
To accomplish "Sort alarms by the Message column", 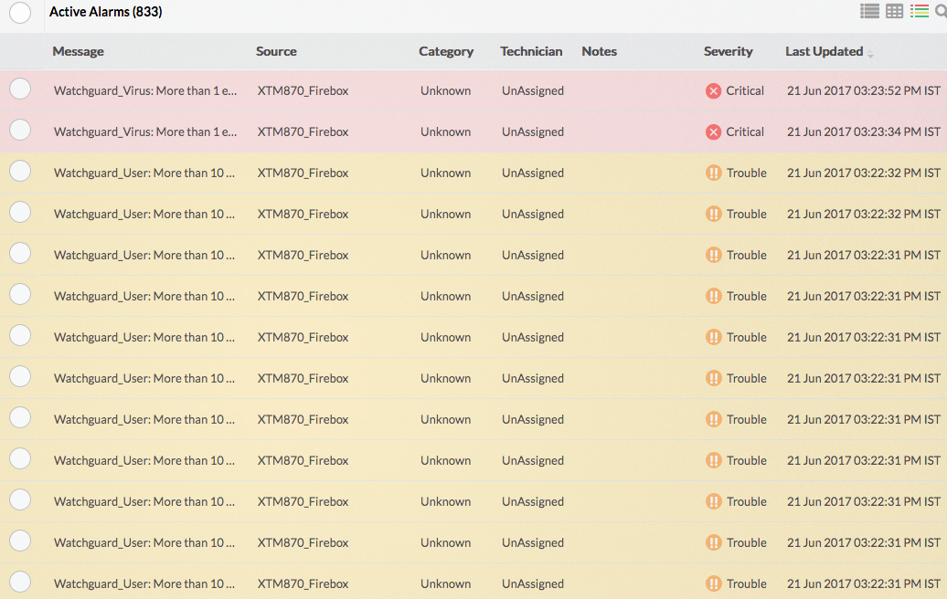I will pyautogui.click(x=79, y=51).
